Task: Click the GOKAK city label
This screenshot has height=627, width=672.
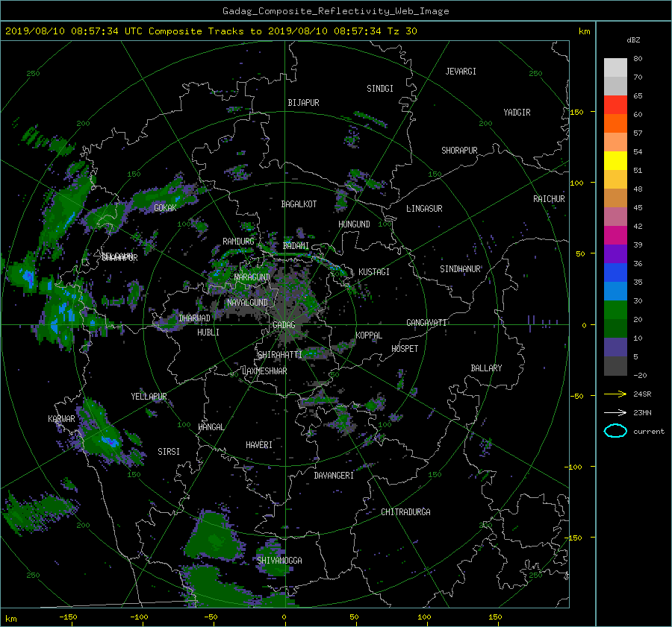Action: click(x=165, y=208)
